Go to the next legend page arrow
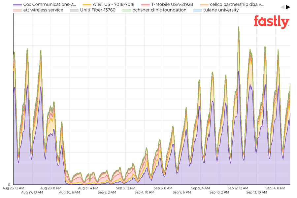297x198 pixels. (x=288, y=7)
